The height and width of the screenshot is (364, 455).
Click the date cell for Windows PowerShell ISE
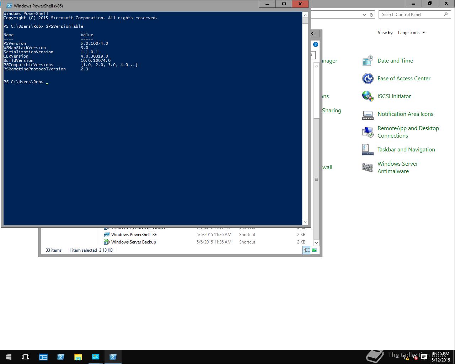[214, 235]
